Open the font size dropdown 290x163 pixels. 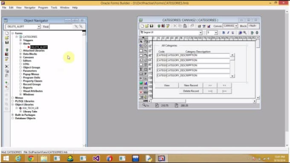tap(216, 33)
